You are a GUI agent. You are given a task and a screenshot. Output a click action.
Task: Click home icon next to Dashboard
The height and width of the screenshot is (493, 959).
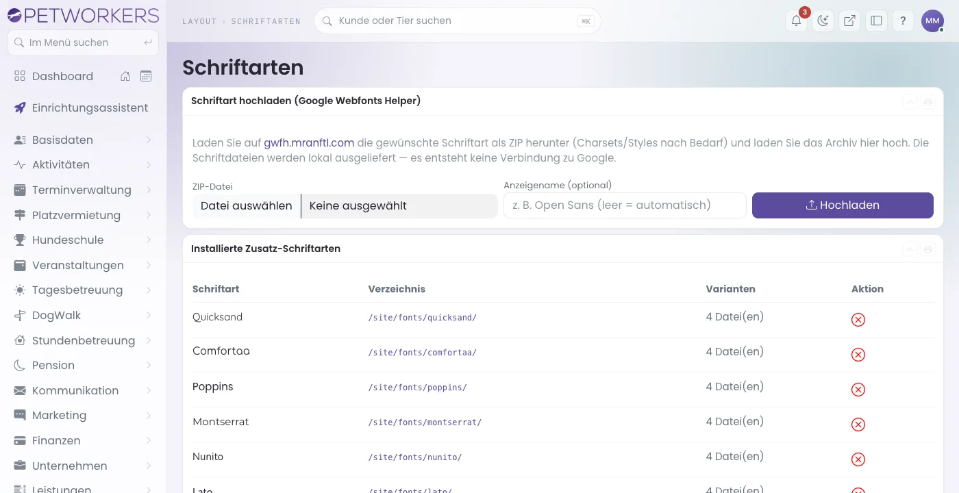125,76
